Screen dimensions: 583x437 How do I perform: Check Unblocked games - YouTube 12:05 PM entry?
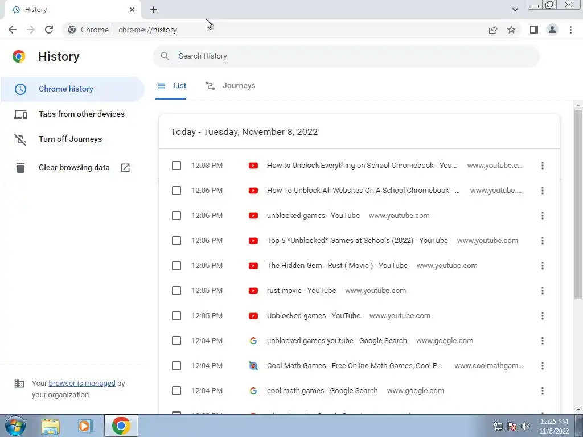176,316
